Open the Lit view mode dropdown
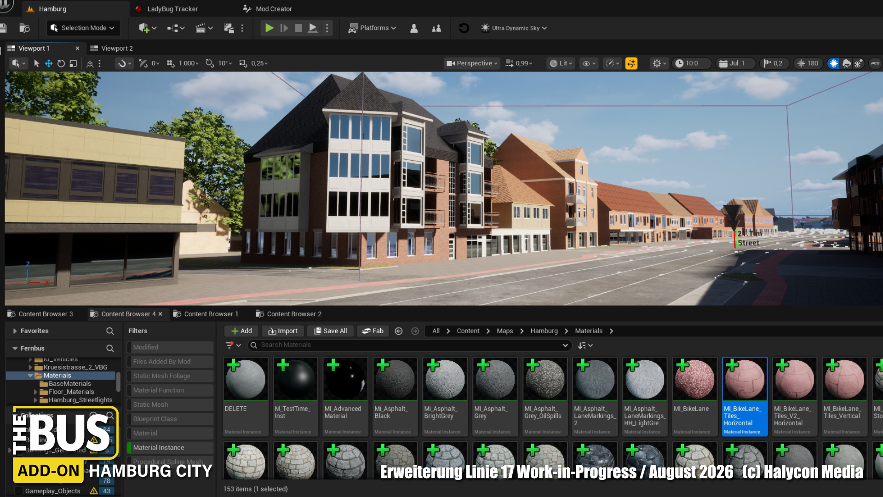 coord(561,64)
